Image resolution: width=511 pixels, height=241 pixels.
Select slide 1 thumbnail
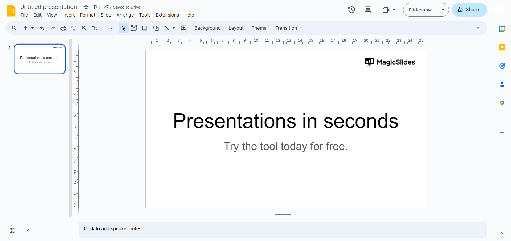click(40, 59)
